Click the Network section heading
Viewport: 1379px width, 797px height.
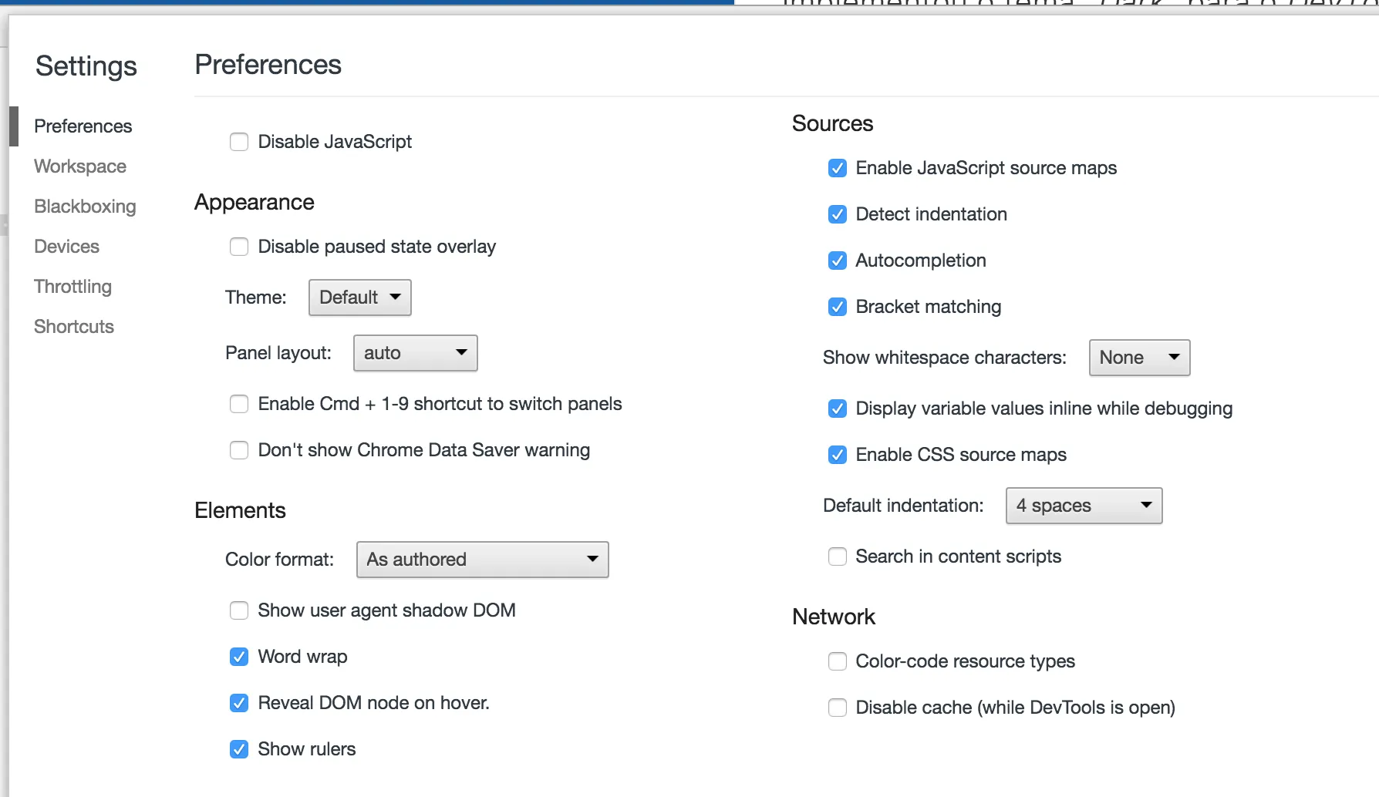click(834, 617)
